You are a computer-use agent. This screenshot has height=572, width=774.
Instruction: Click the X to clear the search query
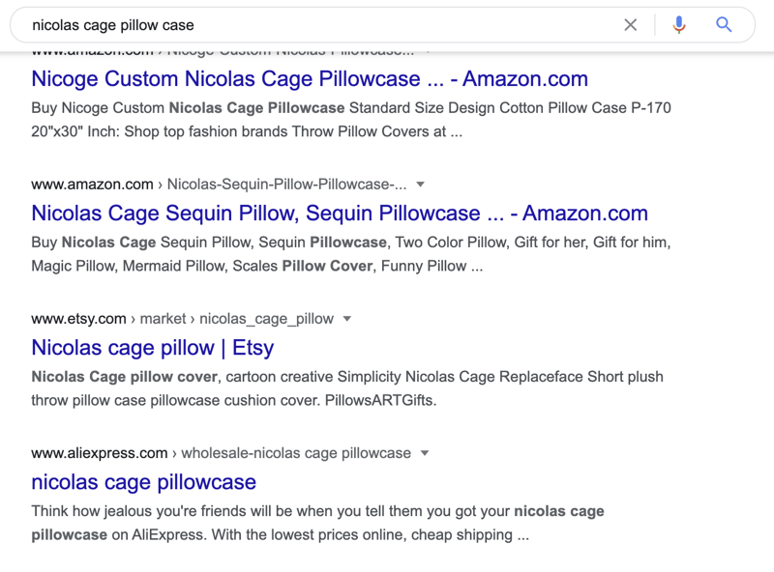pyautogui.click(x=631, y=25)
